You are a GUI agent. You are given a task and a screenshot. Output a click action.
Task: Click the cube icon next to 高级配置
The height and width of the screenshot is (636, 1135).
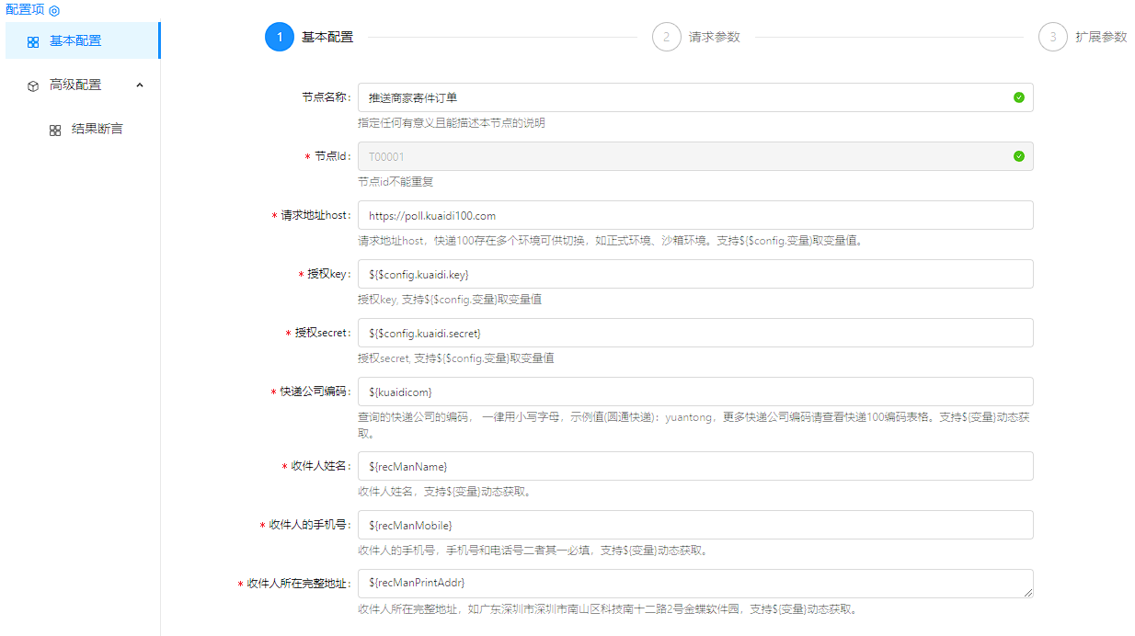pos(33,85)
